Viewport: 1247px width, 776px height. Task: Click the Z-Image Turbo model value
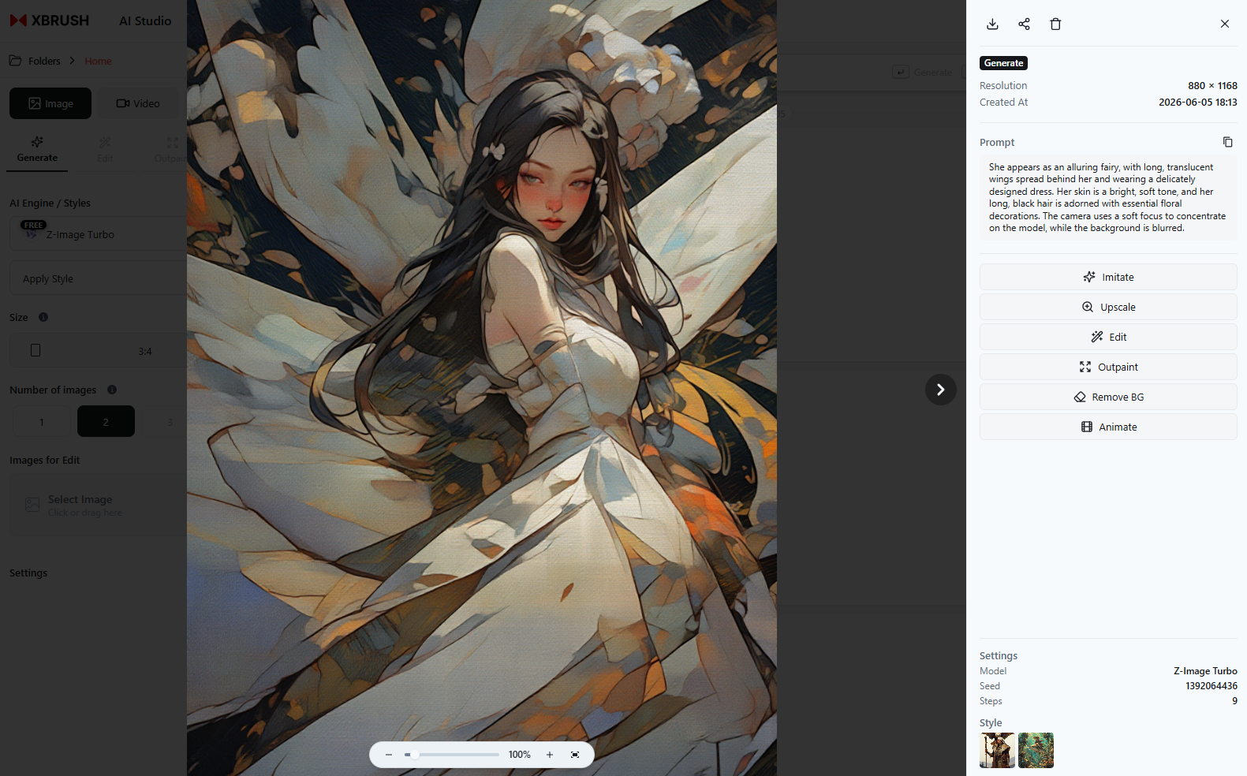click(x=1205, y=671)
